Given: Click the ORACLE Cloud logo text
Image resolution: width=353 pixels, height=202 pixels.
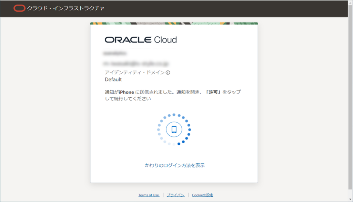Looking at the screenshot, I should pos(141,40).
